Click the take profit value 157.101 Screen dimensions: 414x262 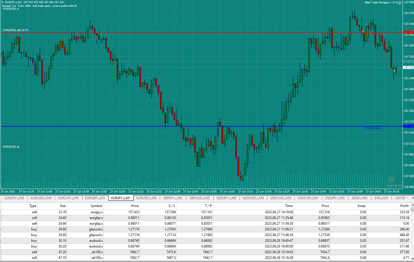(207, 212)
